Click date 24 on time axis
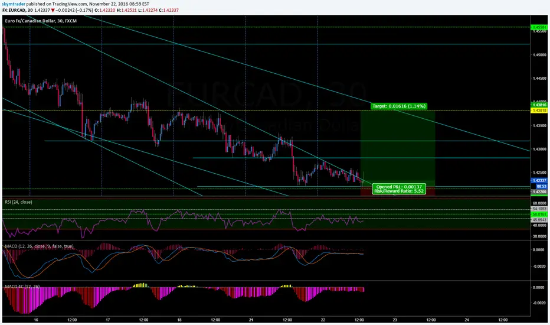Image resolution: width=550 pixels, height=325 pixels. (x=467, y=320)
